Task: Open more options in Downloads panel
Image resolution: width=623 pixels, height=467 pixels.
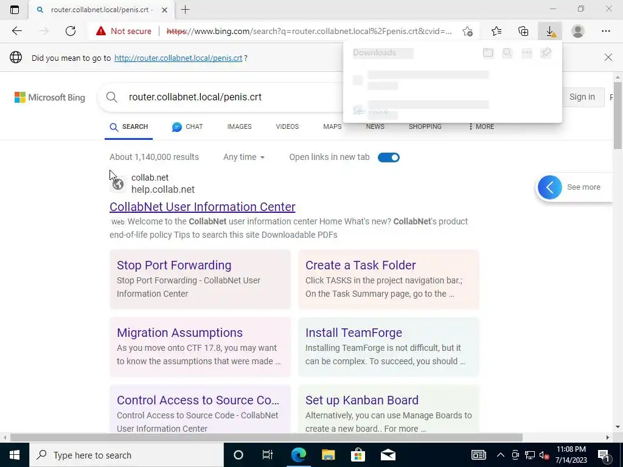Action: [x=527, y=52]
